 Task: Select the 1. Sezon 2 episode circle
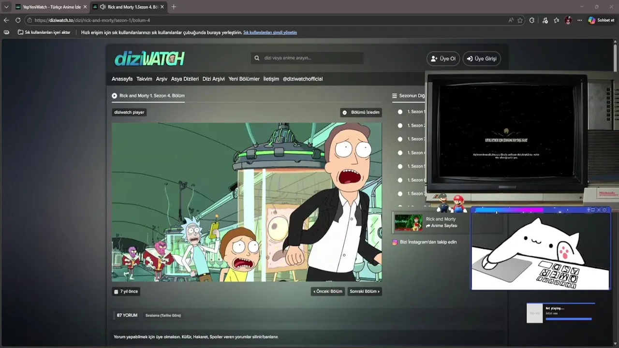coord(400,125)
